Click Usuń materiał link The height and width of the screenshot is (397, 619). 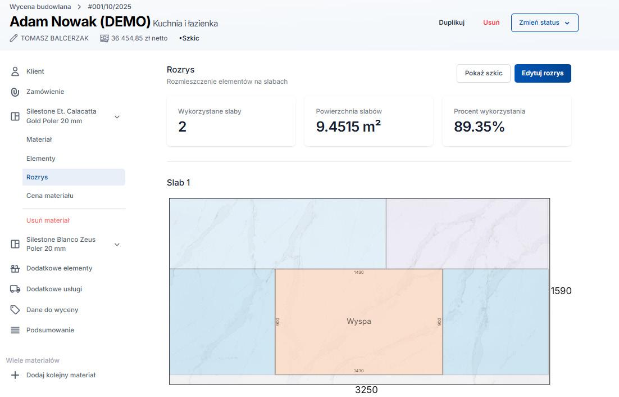(x=48, y=220)
